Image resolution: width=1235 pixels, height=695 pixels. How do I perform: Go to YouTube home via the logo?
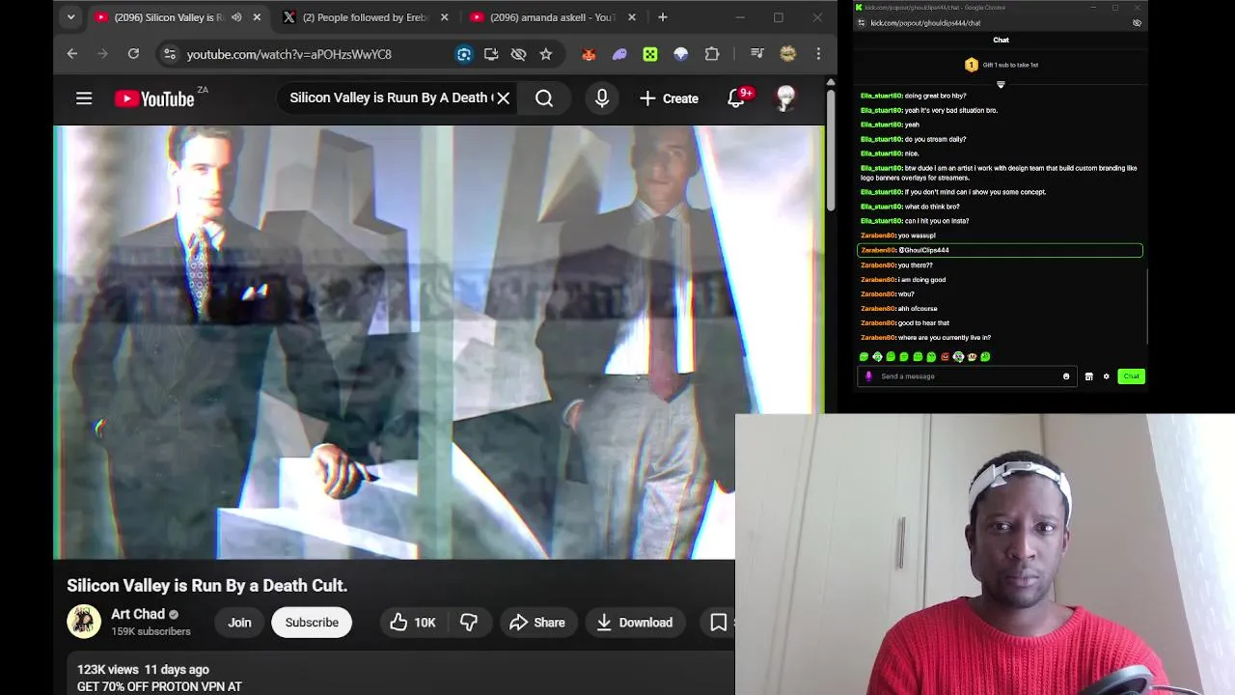[154, 98]
